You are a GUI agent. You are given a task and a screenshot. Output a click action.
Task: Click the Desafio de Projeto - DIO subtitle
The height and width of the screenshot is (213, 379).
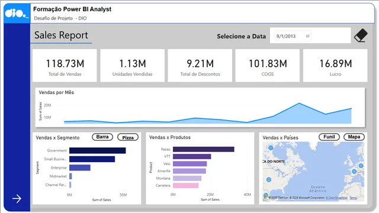[x=60, y=18]
